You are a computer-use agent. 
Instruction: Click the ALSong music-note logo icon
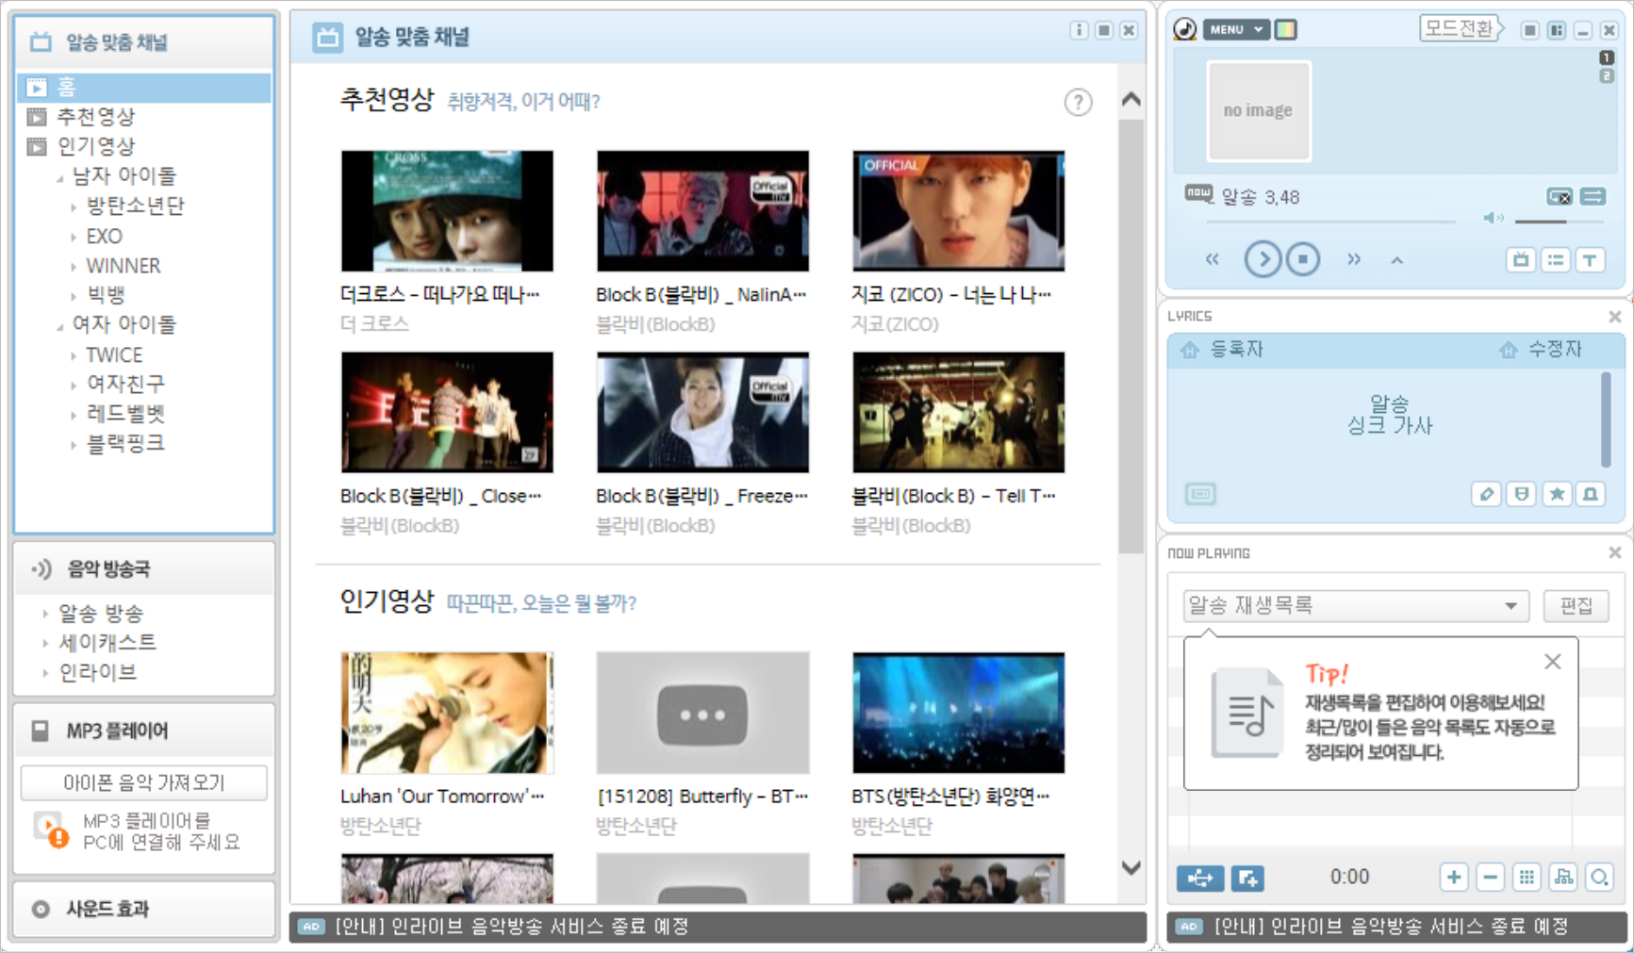coord(1185,30)
